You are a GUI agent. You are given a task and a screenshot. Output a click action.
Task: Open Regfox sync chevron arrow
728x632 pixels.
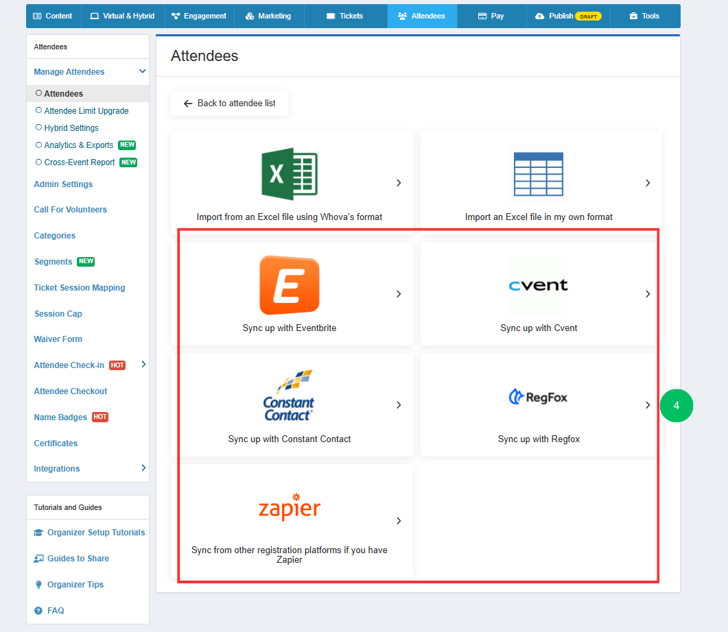(648, 405)
